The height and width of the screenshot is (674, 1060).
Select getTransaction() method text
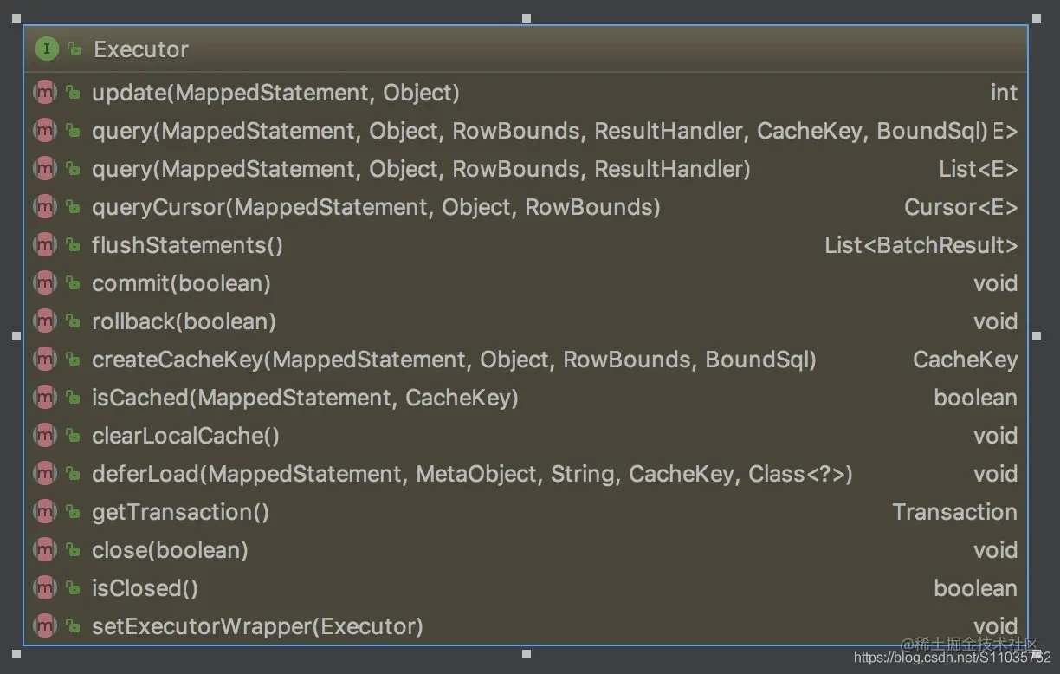pos(180,512)
